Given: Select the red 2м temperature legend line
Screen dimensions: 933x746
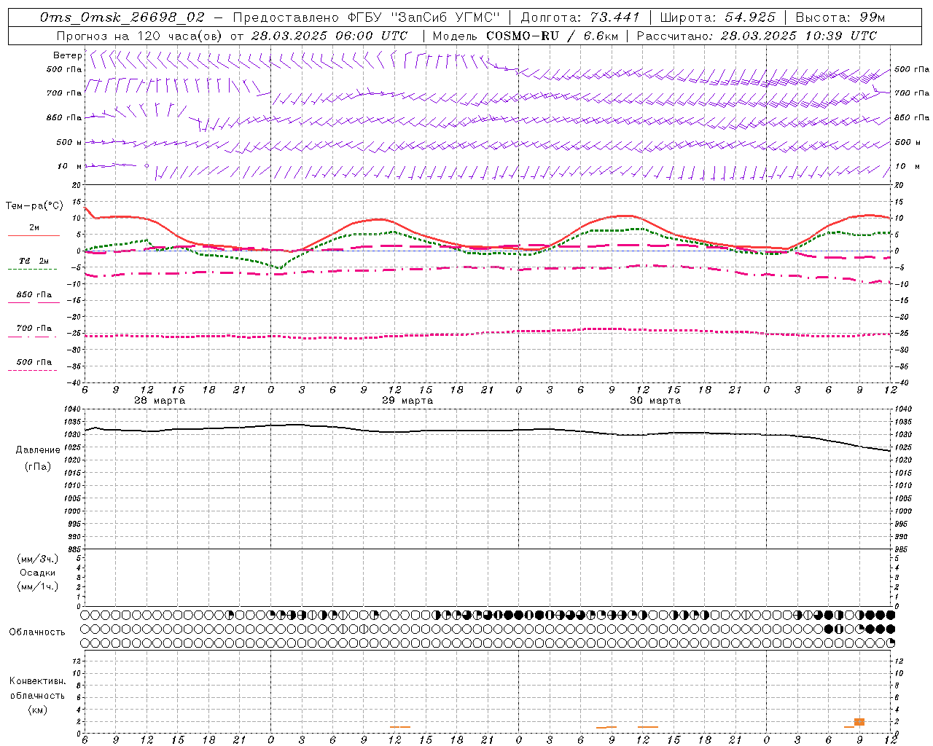Looking at the screenshot, I should (34, 235).
